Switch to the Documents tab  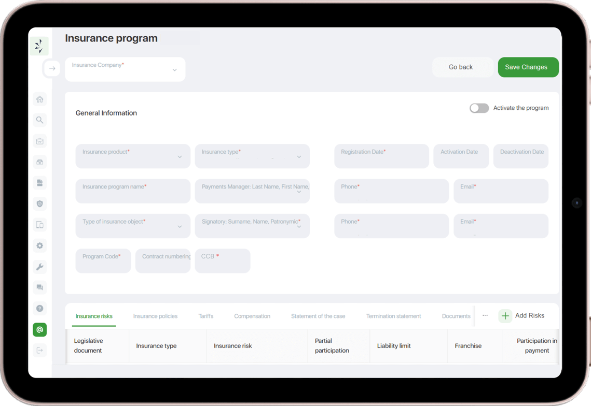(x=456, y=316)
